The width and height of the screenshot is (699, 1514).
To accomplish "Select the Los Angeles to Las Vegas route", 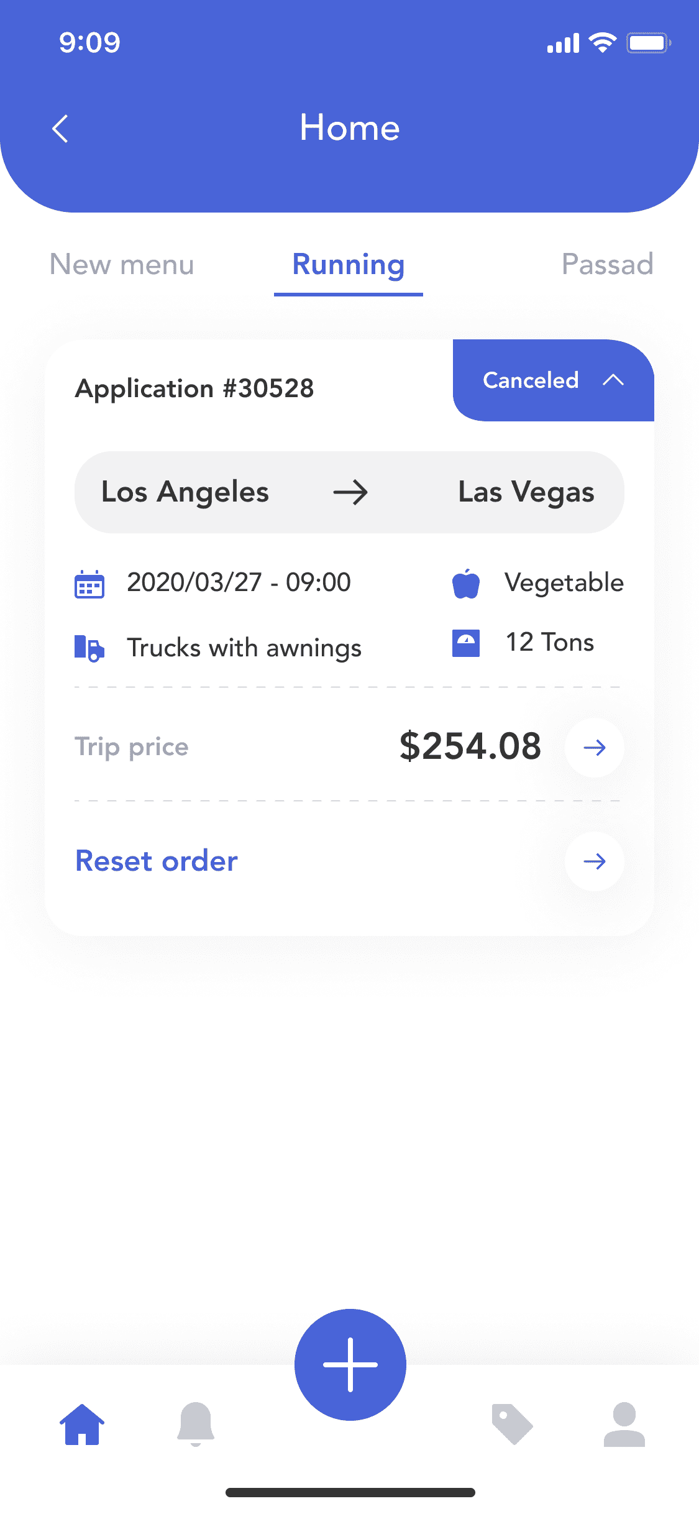I will [349, 492].
